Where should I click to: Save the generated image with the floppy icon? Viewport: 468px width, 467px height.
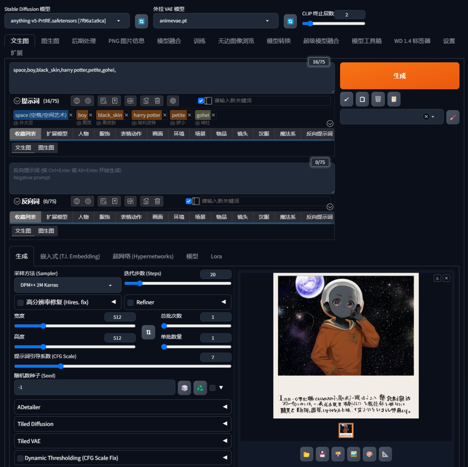pos(322,454)
